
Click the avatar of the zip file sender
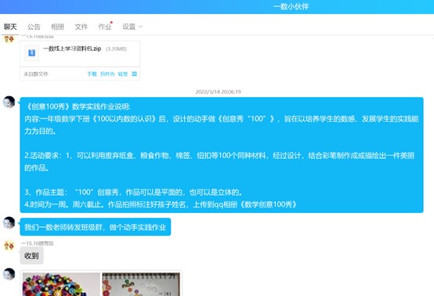click(x=9, y=38)
